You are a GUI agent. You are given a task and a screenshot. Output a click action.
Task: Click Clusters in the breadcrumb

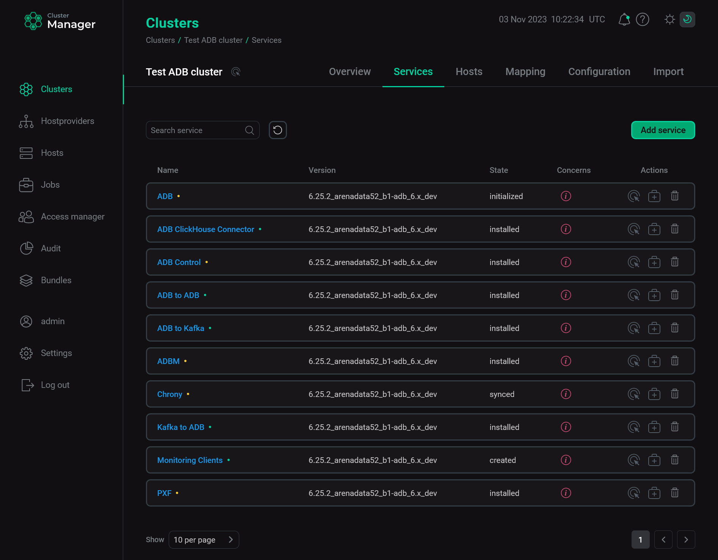[160, 40]
